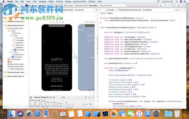Open the Automatic jump bar menu

tap(110, 10)
